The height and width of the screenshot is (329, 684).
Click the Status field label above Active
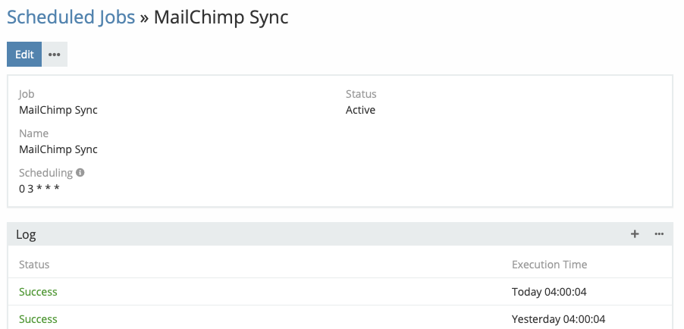click(361, 94)
